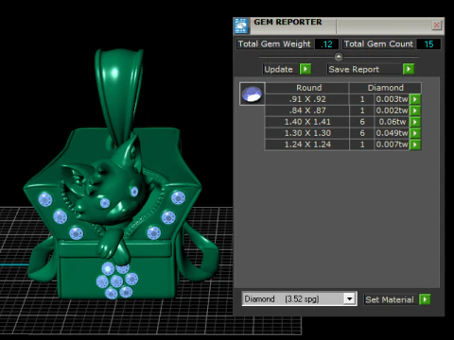Click the Update label

[x=279, y=69]
